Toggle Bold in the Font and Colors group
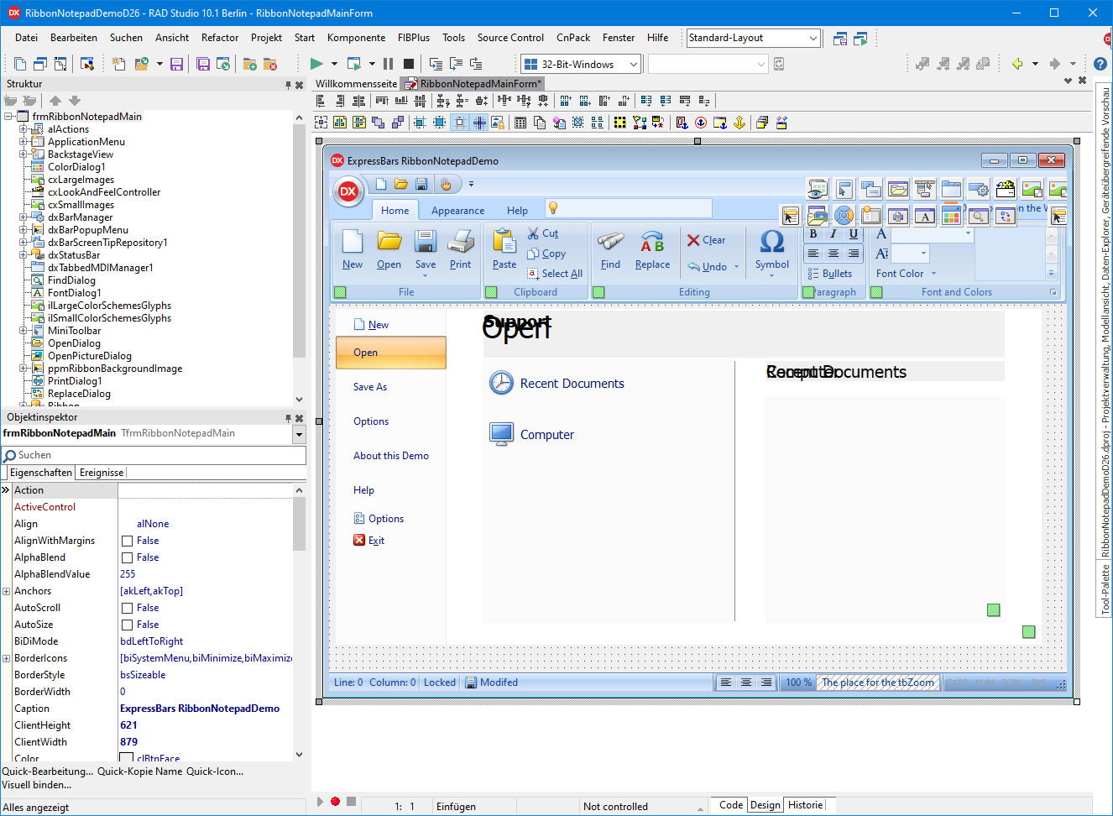 [813, 233]
